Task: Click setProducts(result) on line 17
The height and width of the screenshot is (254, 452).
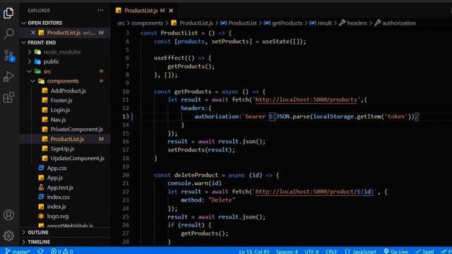Action: click(201, 150)
